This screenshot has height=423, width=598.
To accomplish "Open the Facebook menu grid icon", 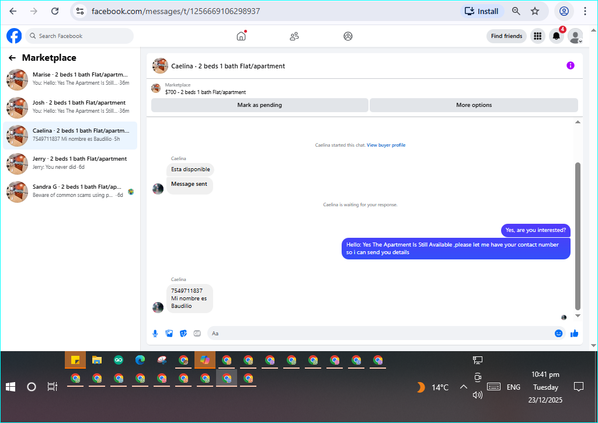I will tap(538, 36).
